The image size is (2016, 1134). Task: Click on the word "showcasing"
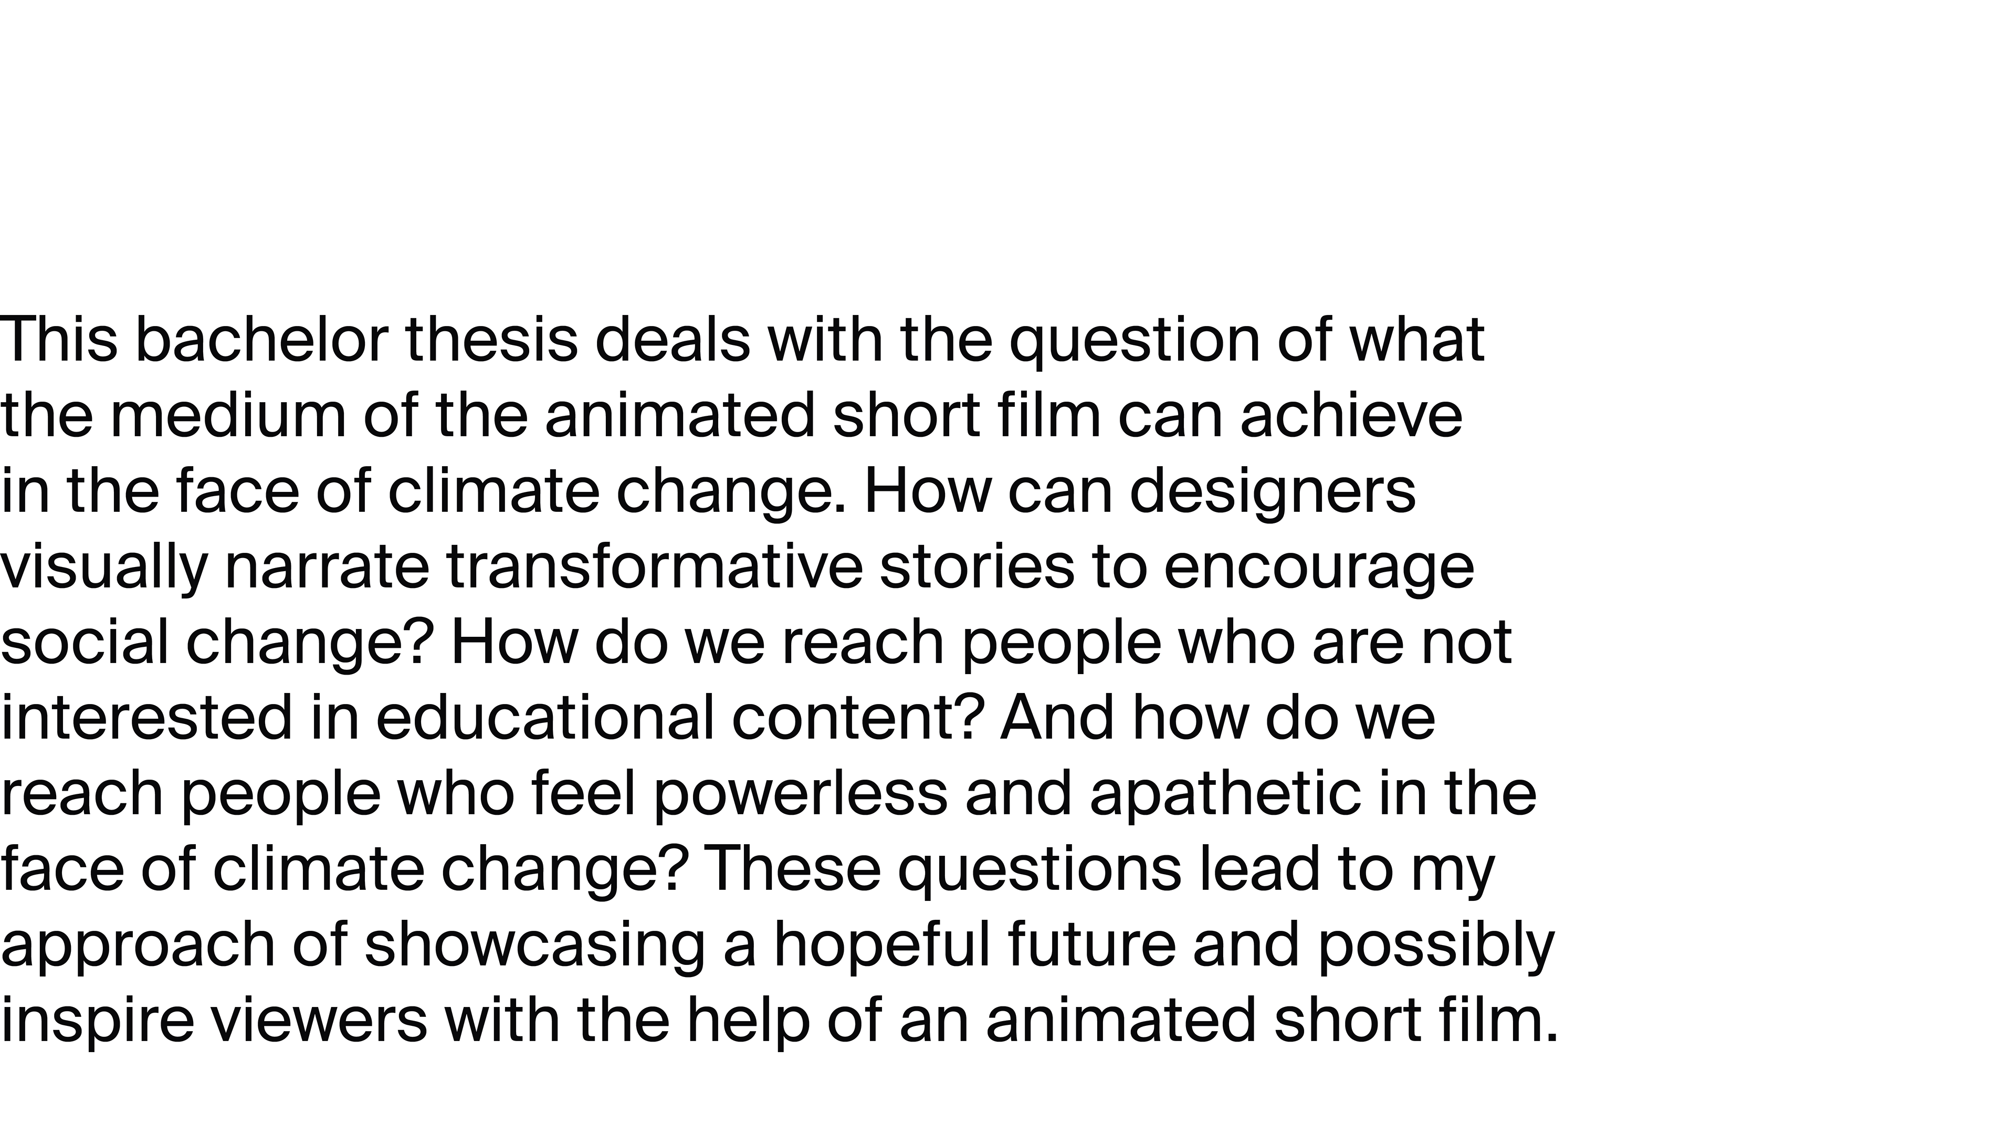coord(534,944)
